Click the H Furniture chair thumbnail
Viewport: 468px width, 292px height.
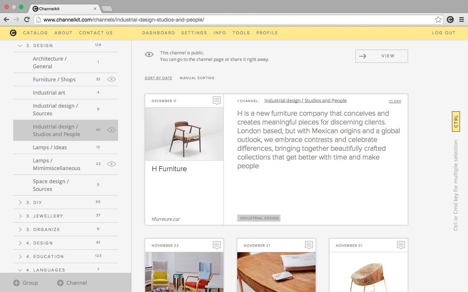click(184, 134)
